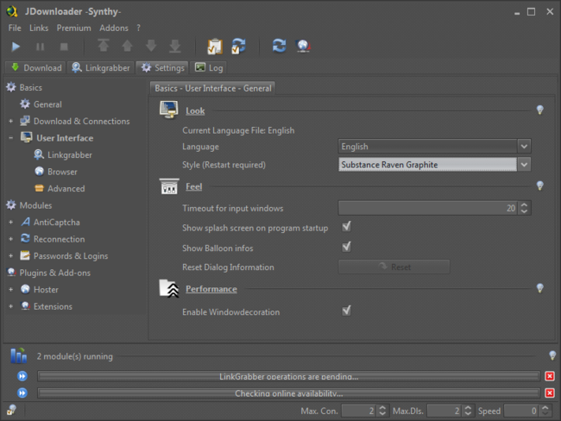
Task: Expand the Extensions tree node
Action: click(10, 306)
